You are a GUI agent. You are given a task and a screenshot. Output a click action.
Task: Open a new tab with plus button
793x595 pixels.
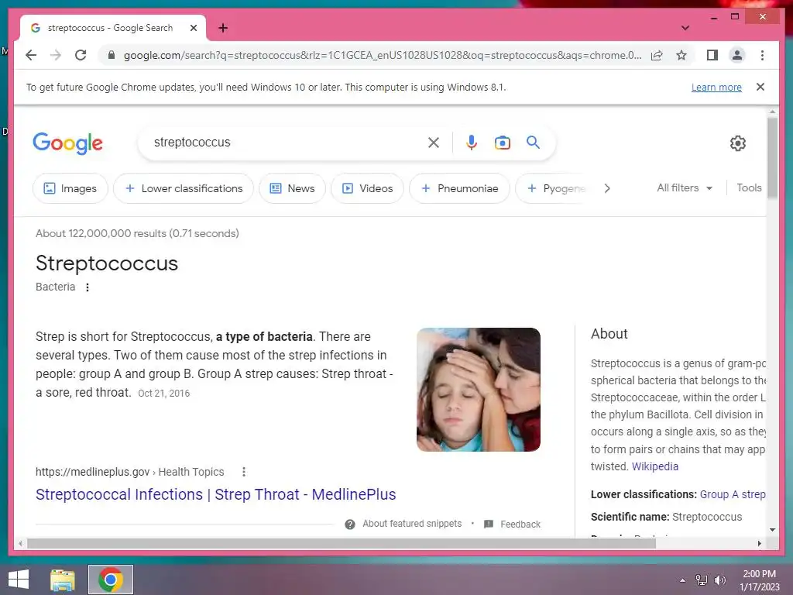(x=223, y=28)
